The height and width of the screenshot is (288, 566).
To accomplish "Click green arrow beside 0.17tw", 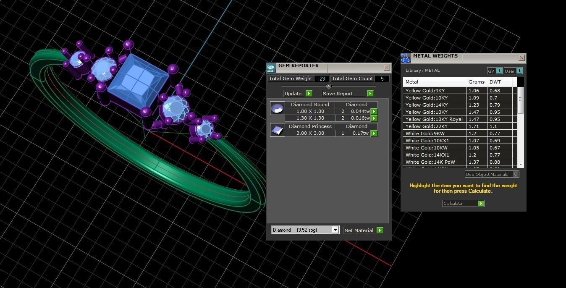I will click(x=374, y=134).
